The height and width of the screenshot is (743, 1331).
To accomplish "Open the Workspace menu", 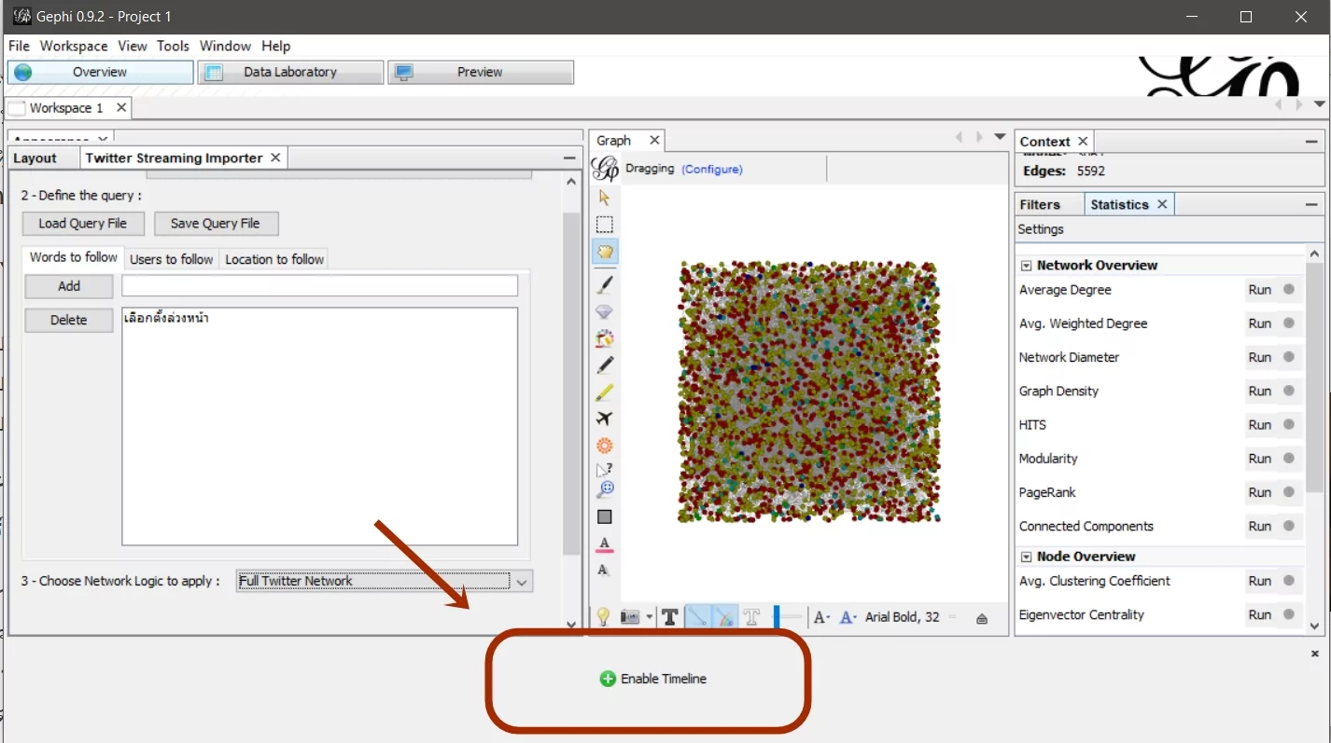I will coord(74,46).
